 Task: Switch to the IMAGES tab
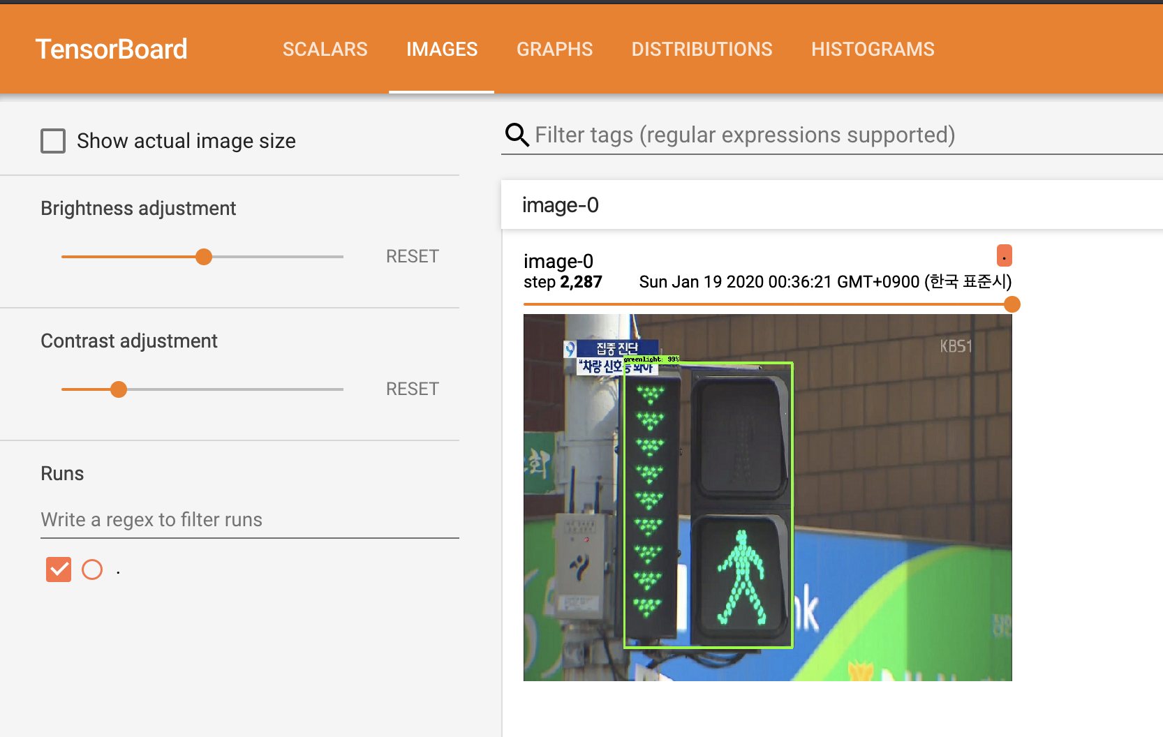point(442,49)
